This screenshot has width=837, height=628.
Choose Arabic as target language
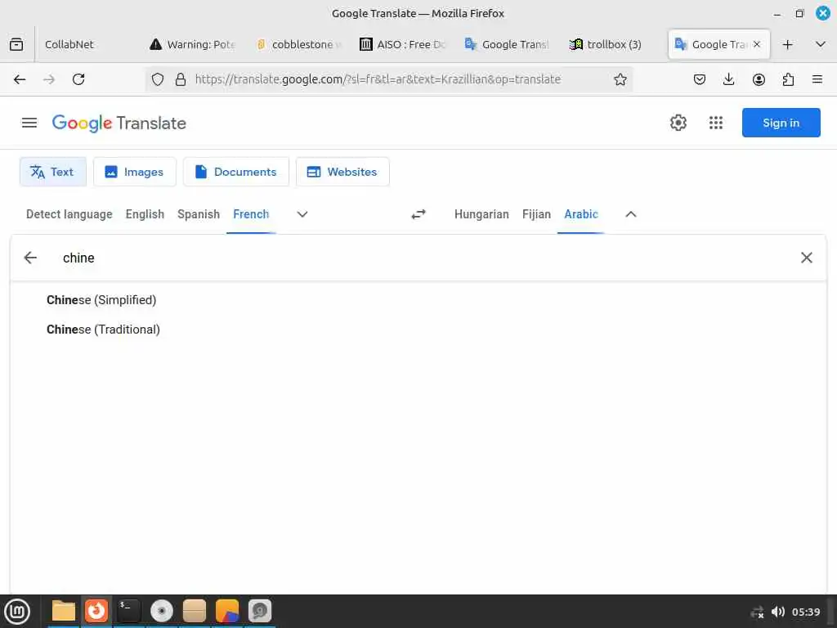pyautogui.click(x=581, y=214)
